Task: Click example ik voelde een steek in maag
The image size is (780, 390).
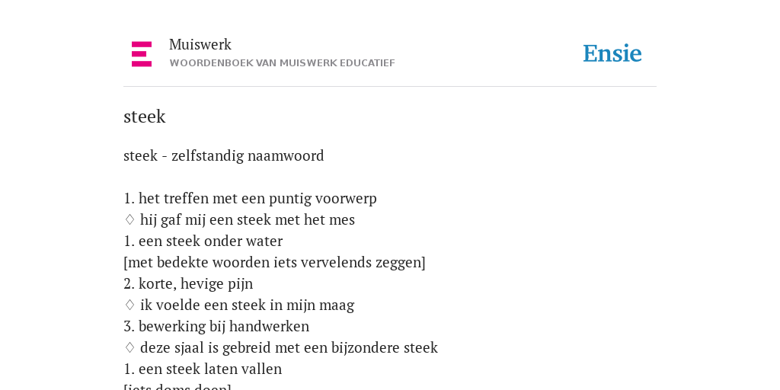Action: pyautogui.click(x=248, y=305)
